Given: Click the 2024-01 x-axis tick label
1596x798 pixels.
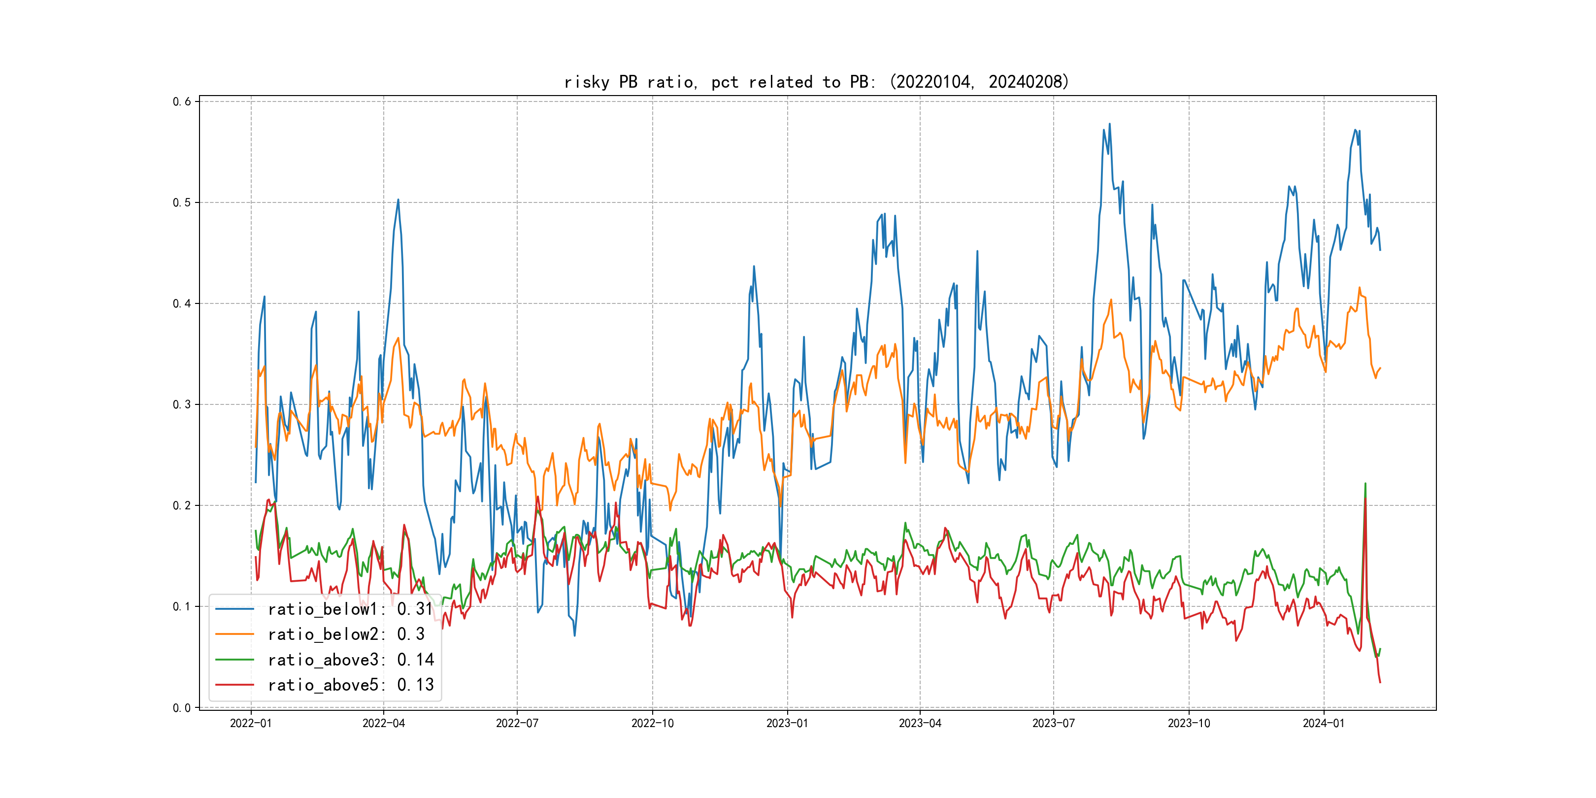Looking at the screenshot, I should coord(1324,723).
